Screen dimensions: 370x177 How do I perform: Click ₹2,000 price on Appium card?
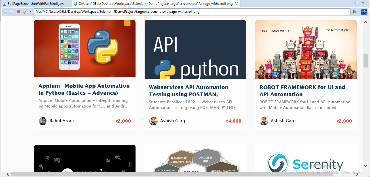pos(123,121)
